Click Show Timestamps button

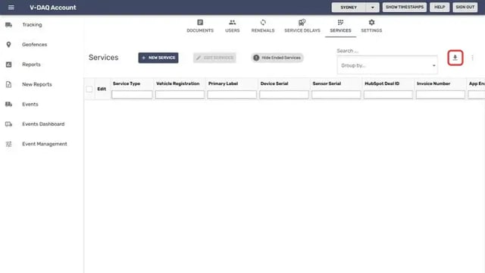(405, 7)
